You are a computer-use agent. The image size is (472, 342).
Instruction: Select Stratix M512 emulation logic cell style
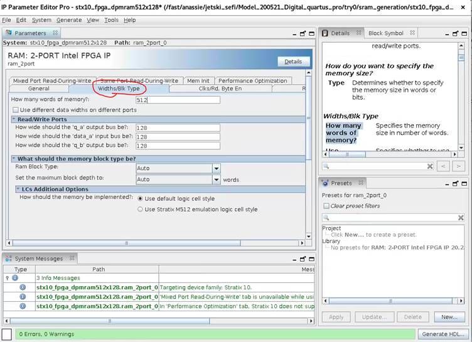coord(140,210)
